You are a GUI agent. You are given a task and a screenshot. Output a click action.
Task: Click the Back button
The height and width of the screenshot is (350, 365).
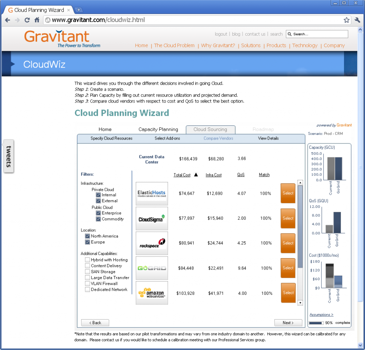(x=95, y=323)
